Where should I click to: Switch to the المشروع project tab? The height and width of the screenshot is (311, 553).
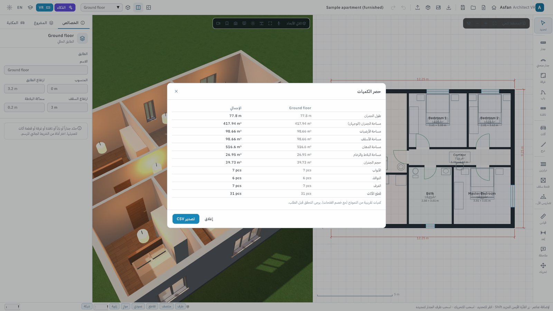point(44,23)
